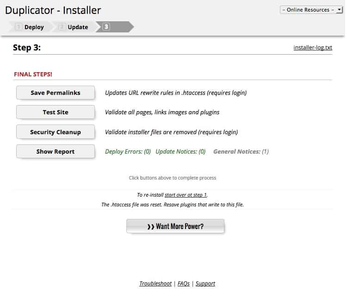The image size is (347, 298).
Task: Click the '.htaccess file was reset' notice text
Action: point(173,205)
